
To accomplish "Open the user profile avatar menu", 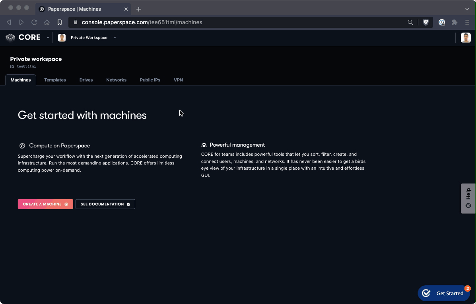I will 466,38.
